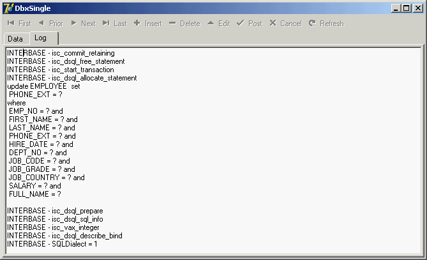Maximize the DbxSingle window
This screenshot has width=427, height=260.
pos(407,8)
